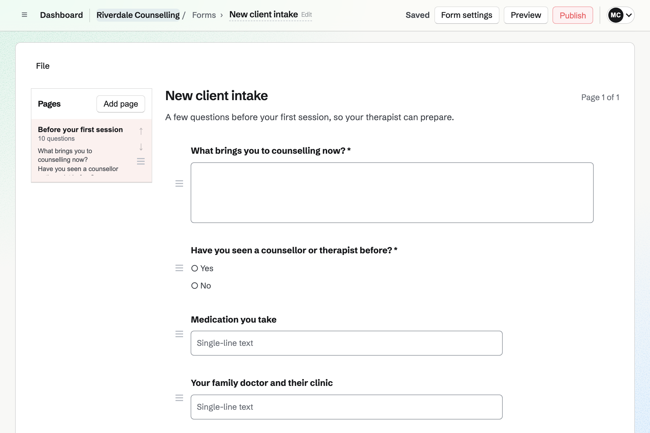
Task: Click 'What brings you to counselling now?' question label
Action: point(271,150)
